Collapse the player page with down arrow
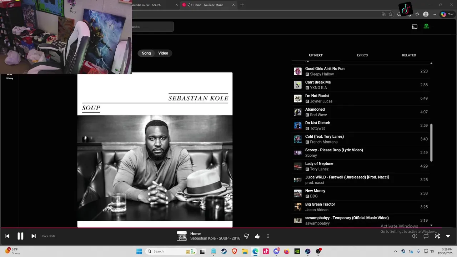 tap(448, 236)
